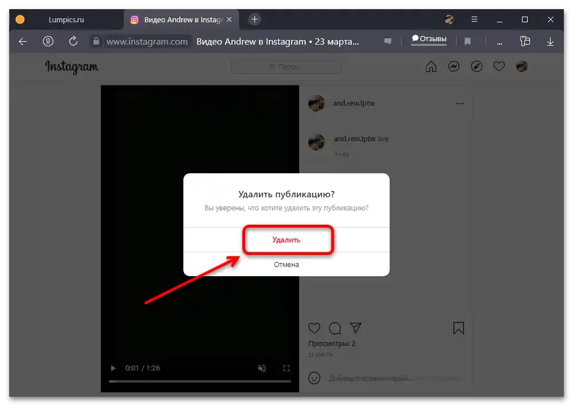Click the orange circle icon in title bar

click(20, 19)
